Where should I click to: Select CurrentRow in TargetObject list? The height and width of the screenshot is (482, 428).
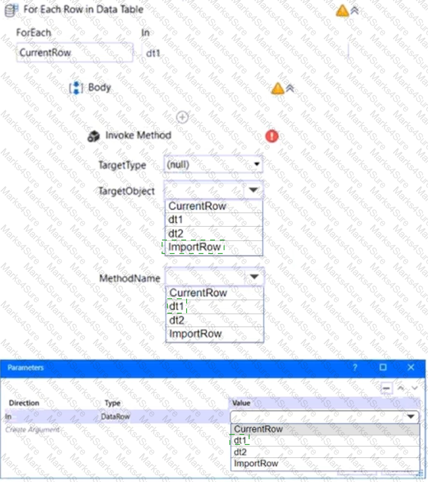coord(214,206)
